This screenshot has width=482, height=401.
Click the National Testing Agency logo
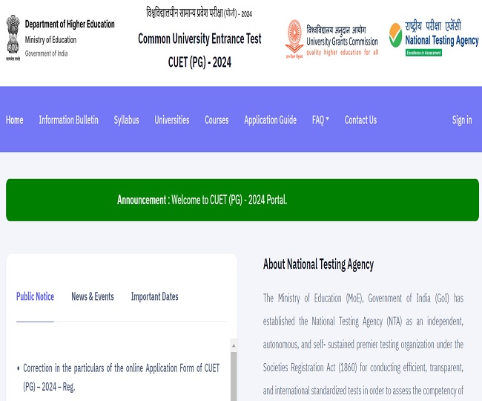point(434,38)
